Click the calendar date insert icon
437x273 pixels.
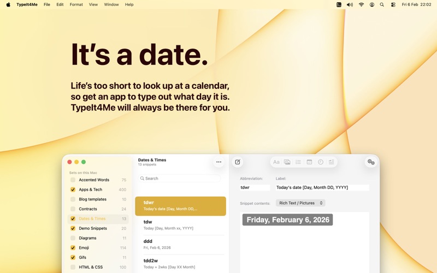(x=309, y=162)
